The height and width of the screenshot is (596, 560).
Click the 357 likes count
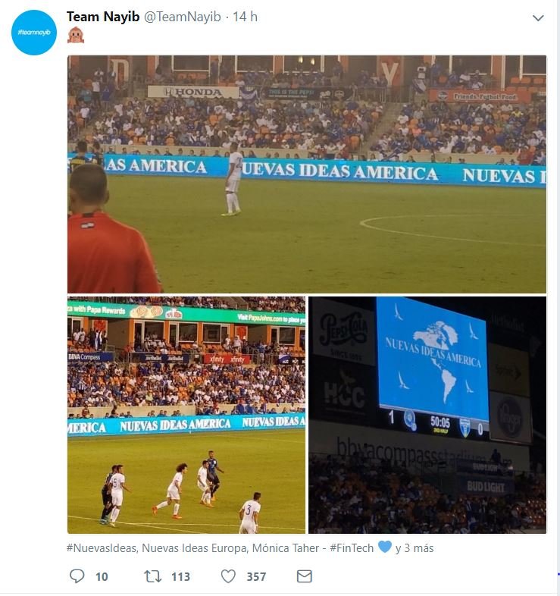(x=256, y=576)
